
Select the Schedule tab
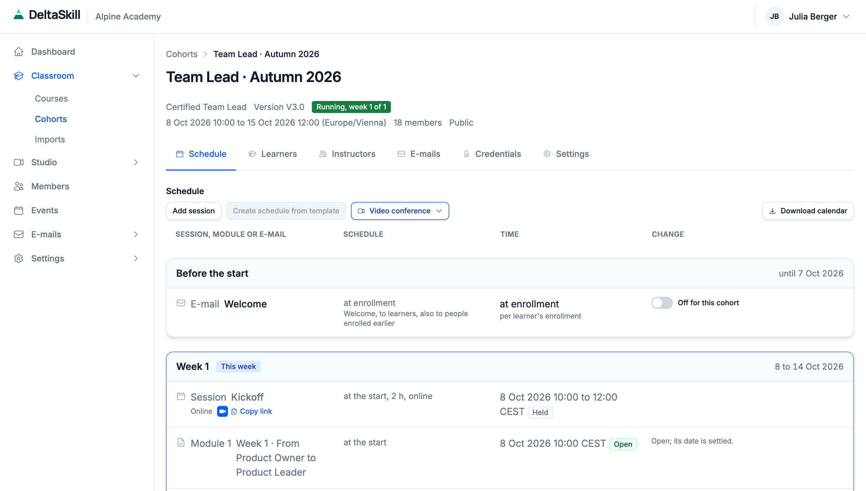pyautogui.click(x=201, y=154)
